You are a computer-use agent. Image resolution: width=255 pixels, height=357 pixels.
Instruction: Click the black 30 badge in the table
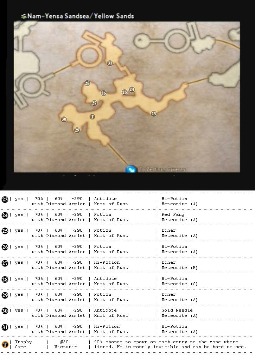[5, 311]
